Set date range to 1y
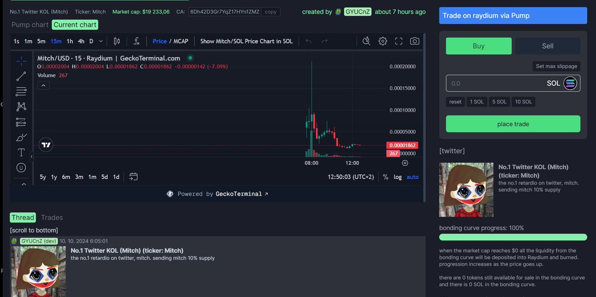This screenshot has height=297, width=596. click(x=54, y=177)
